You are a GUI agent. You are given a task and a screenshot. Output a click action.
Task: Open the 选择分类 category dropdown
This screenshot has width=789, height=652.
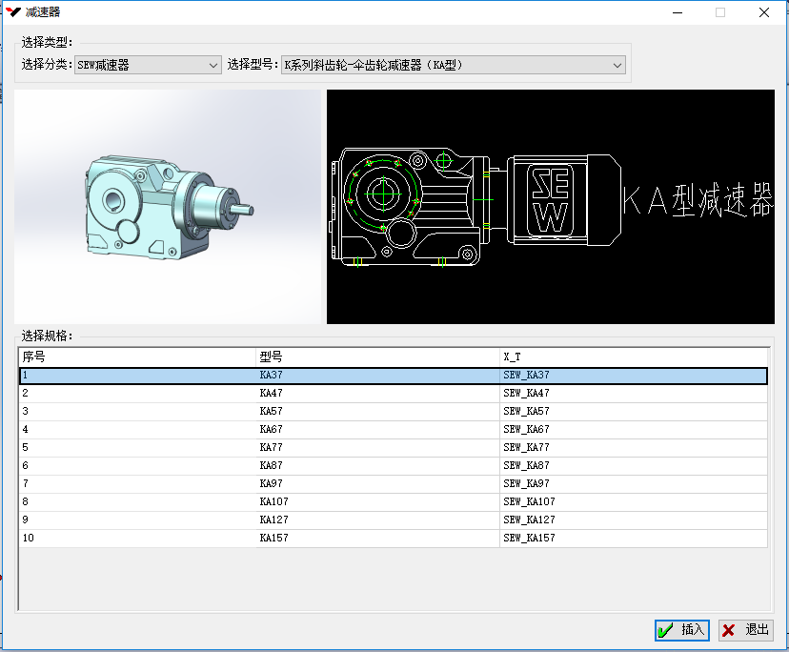click(148, 65)
